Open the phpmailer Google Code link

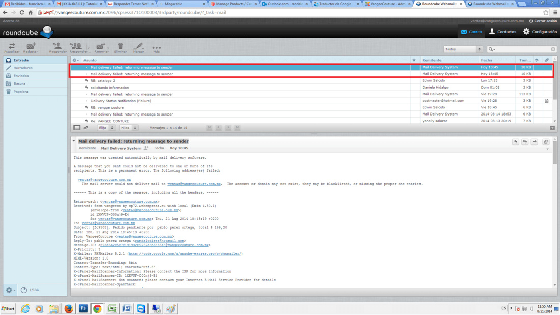[x=185, y=254]
